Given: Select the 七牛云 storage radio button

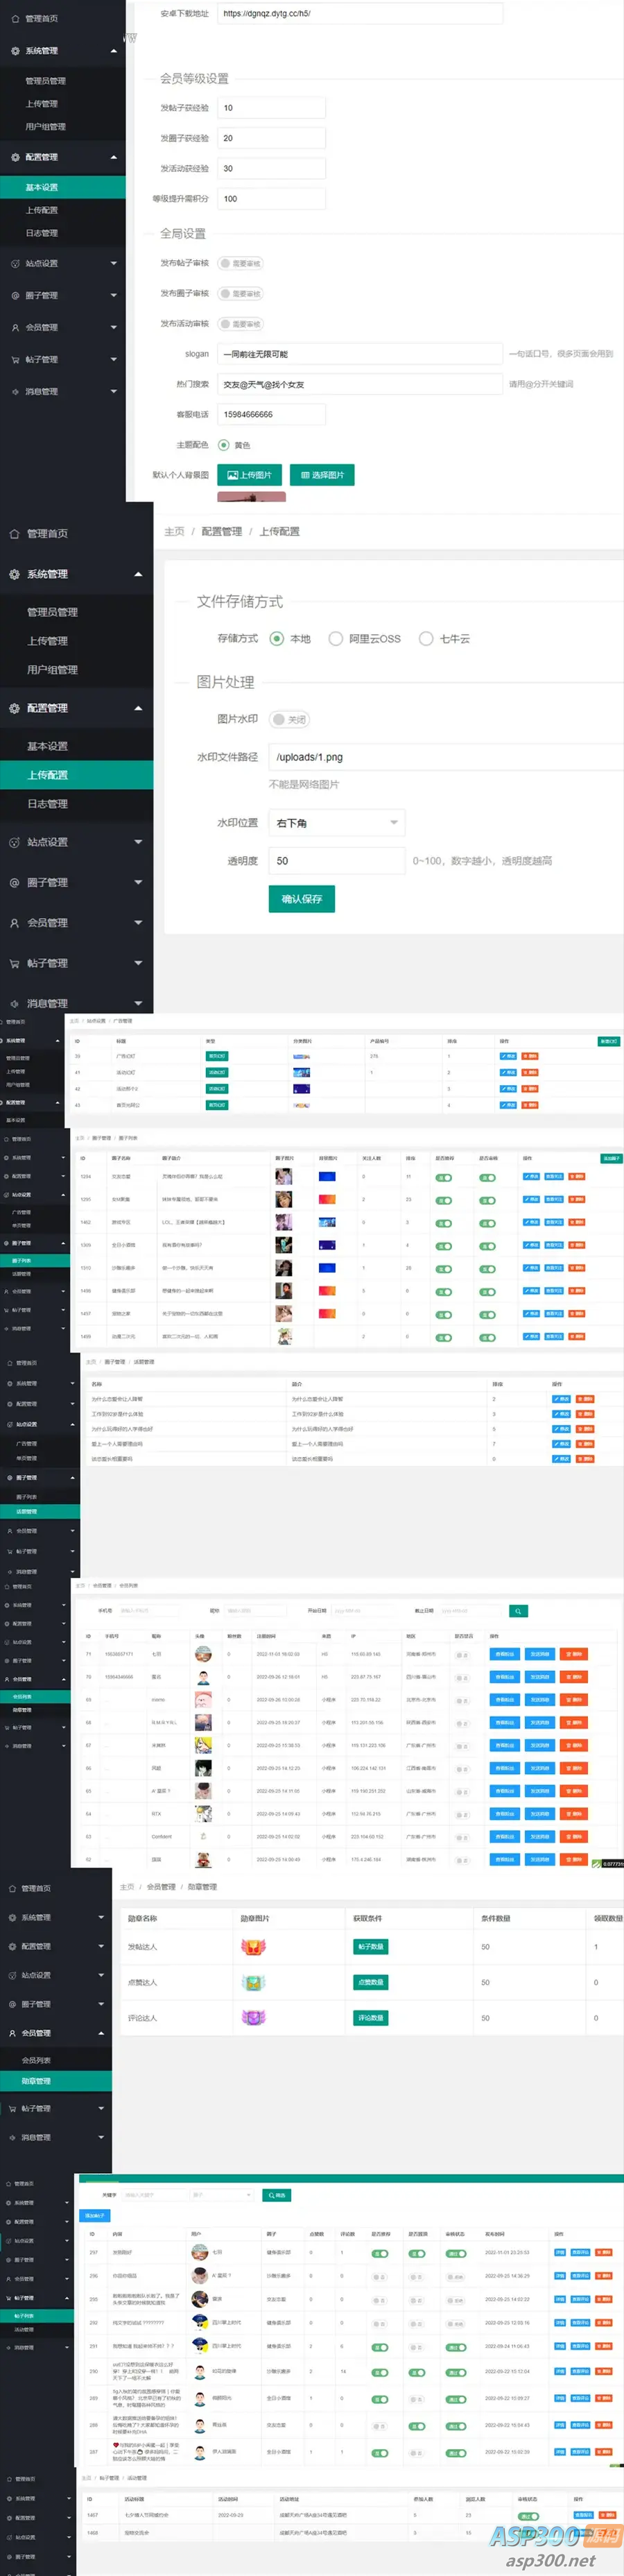Looking at the screenshot, I should [x=426, y=638].
